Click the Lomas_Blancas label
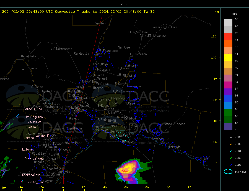The width and height of the screenshot is (249, 191). 174,124
